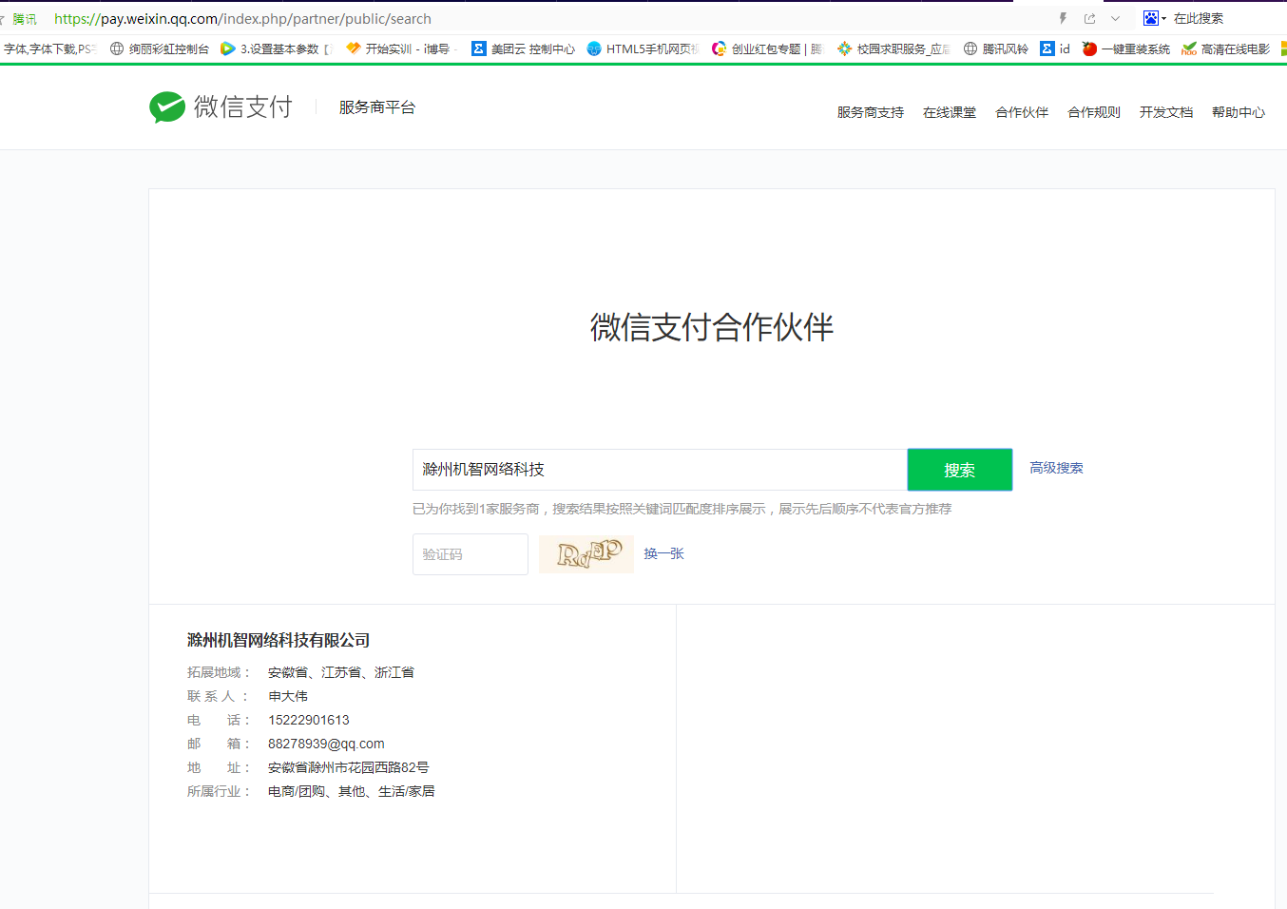Click the search result notice text
The width and height of the screenshot is (1287, 909).
pyautogui.click(x=682, y=509)
